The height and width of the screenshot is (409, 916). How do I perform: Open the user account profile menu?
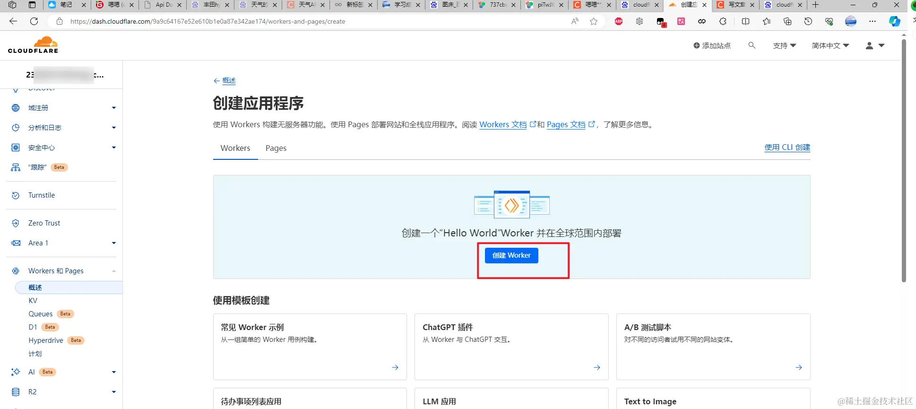pos(875,45)
